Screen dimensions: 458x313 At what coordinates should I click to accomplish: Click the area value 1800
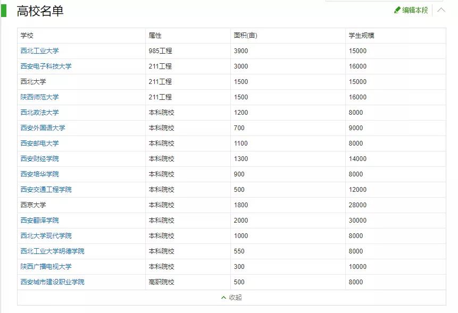click(241, 205)
